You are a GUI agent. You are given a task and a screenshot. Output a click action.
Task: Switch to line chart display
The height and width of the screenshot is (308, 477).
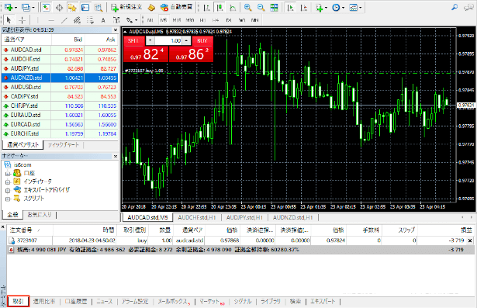(x=233, y=8)
